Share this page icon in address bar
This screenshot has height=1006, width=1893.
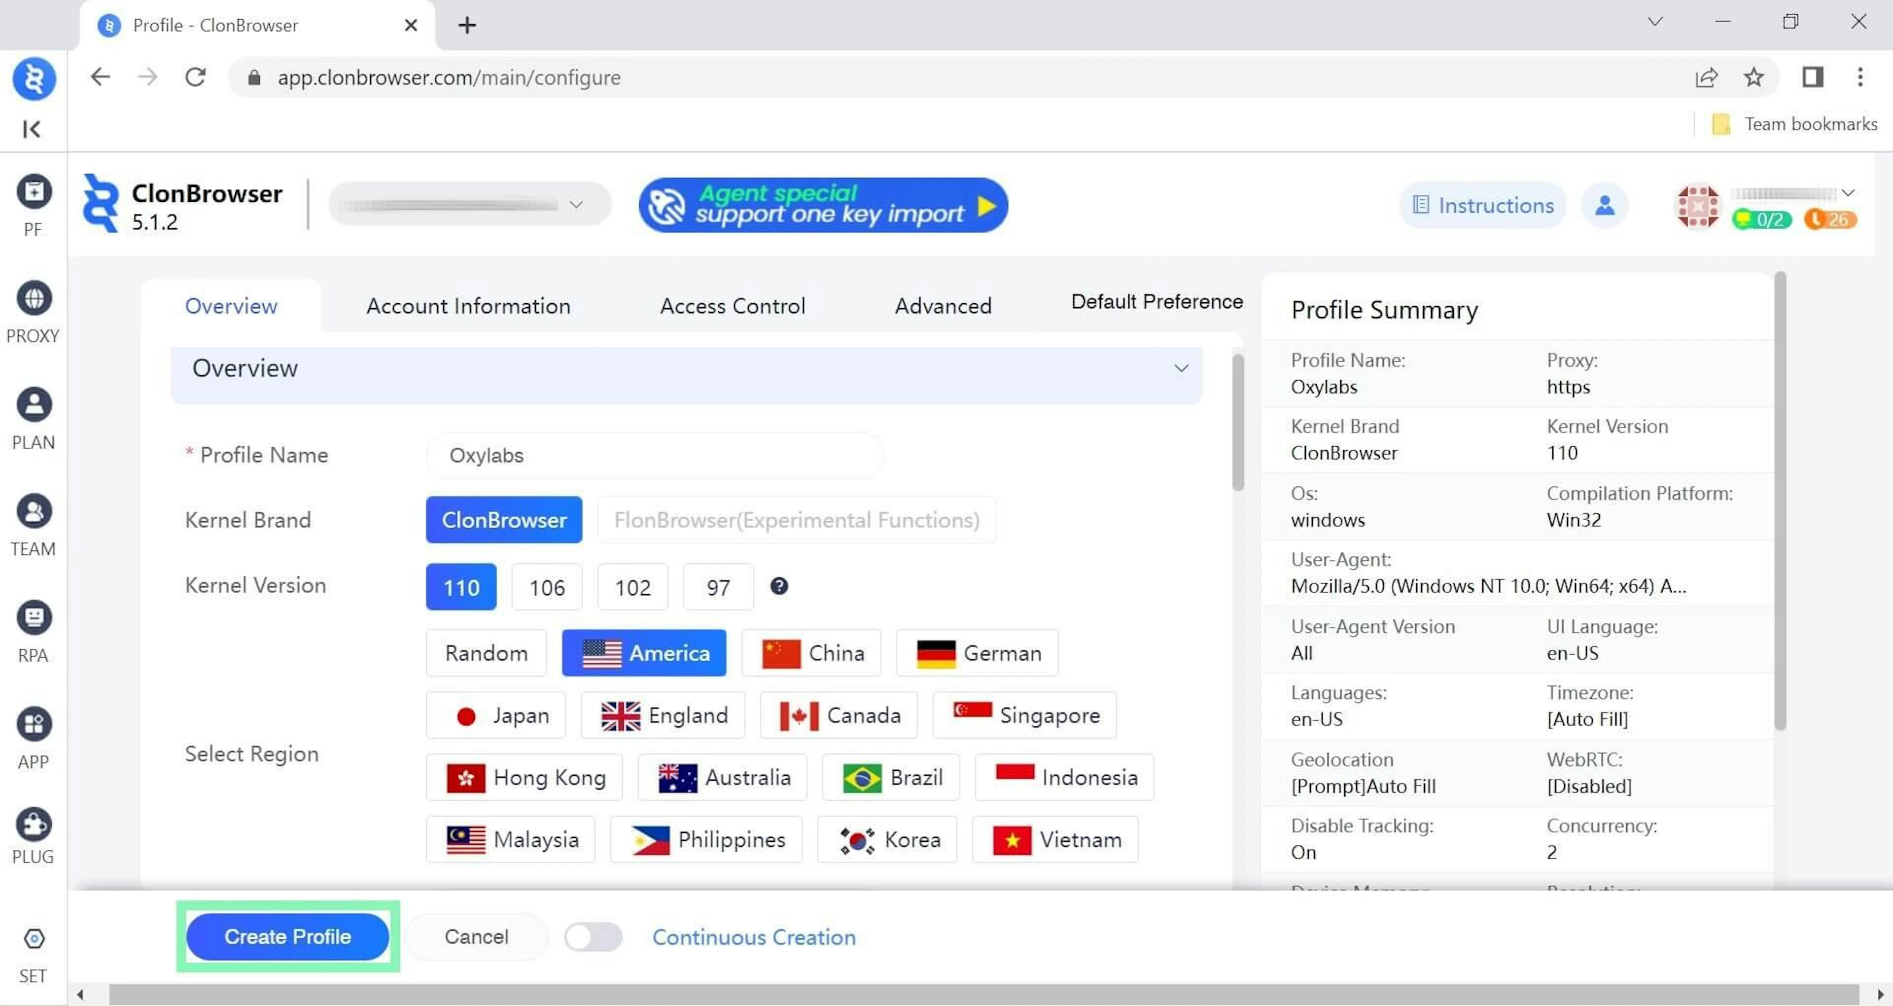pyautogui.click(x=1706, y=77)
